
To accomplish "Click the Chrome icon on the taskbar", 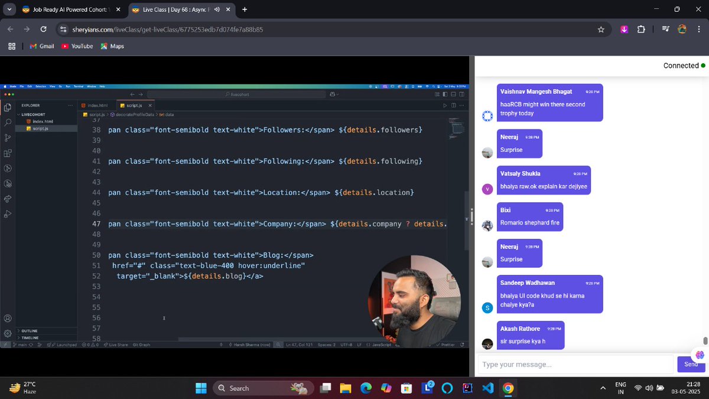I will [x=508, y=388].
